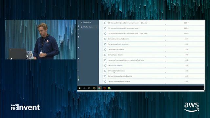Click 'DevSec Nginx Baseline' profile name

115,55
